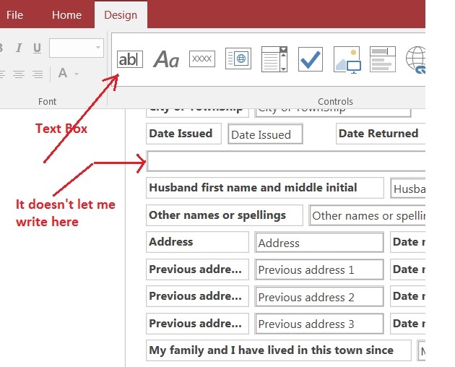
Task: Click the Husband text field
Action: [x=408, y=188]
